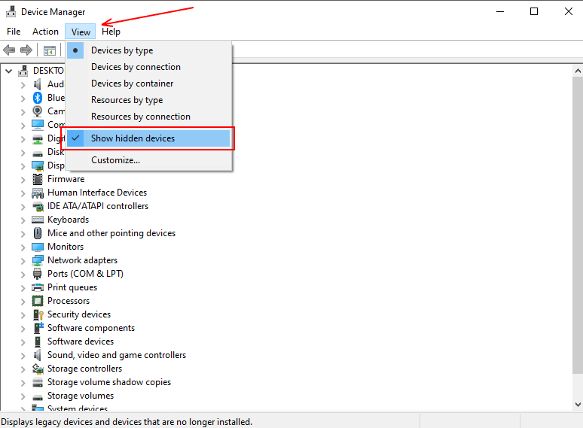
Task: Click the Print queues printer icon
Action: 38,287
